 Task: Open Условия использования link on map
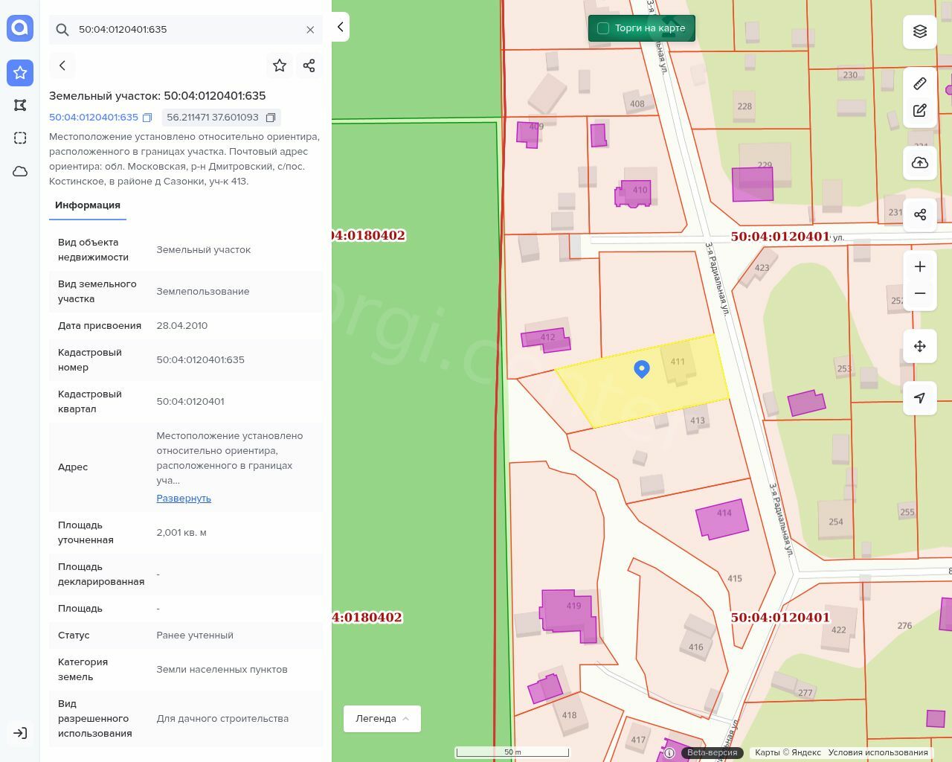tap(878, 752)
